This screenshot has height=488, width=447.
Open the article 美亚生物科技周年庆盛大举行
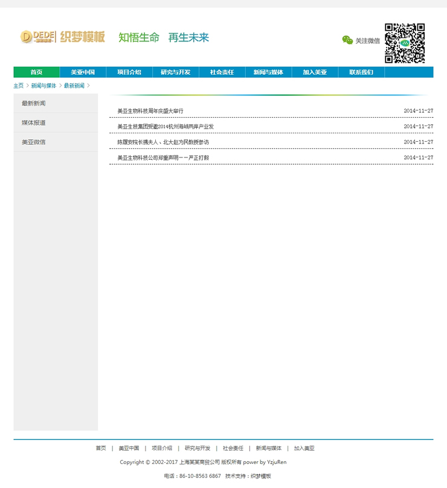[x=150, y=111]
